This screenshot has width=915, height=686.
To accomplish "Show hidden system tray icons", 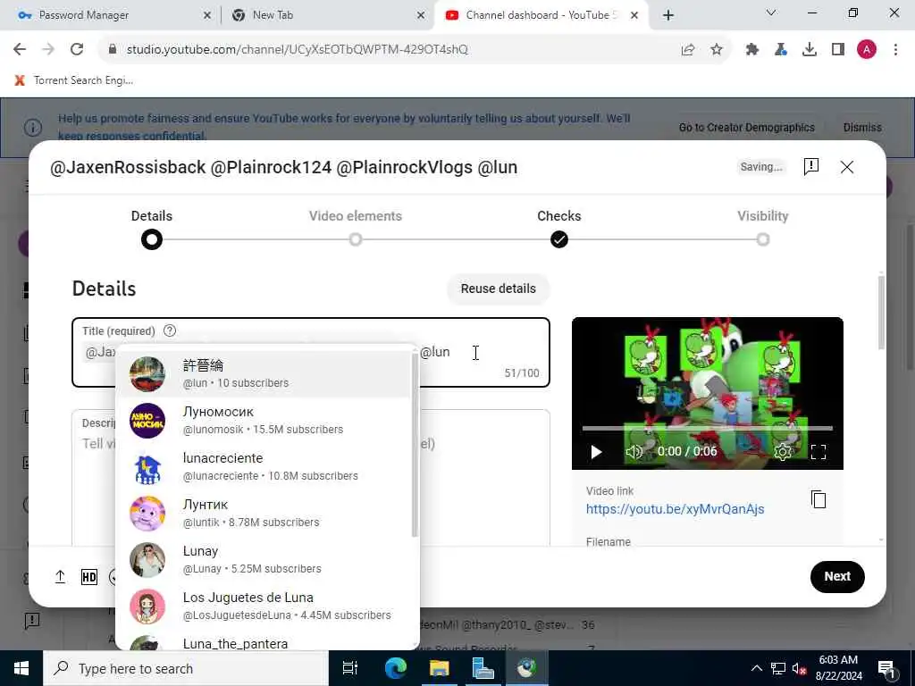I will [756, 668].
